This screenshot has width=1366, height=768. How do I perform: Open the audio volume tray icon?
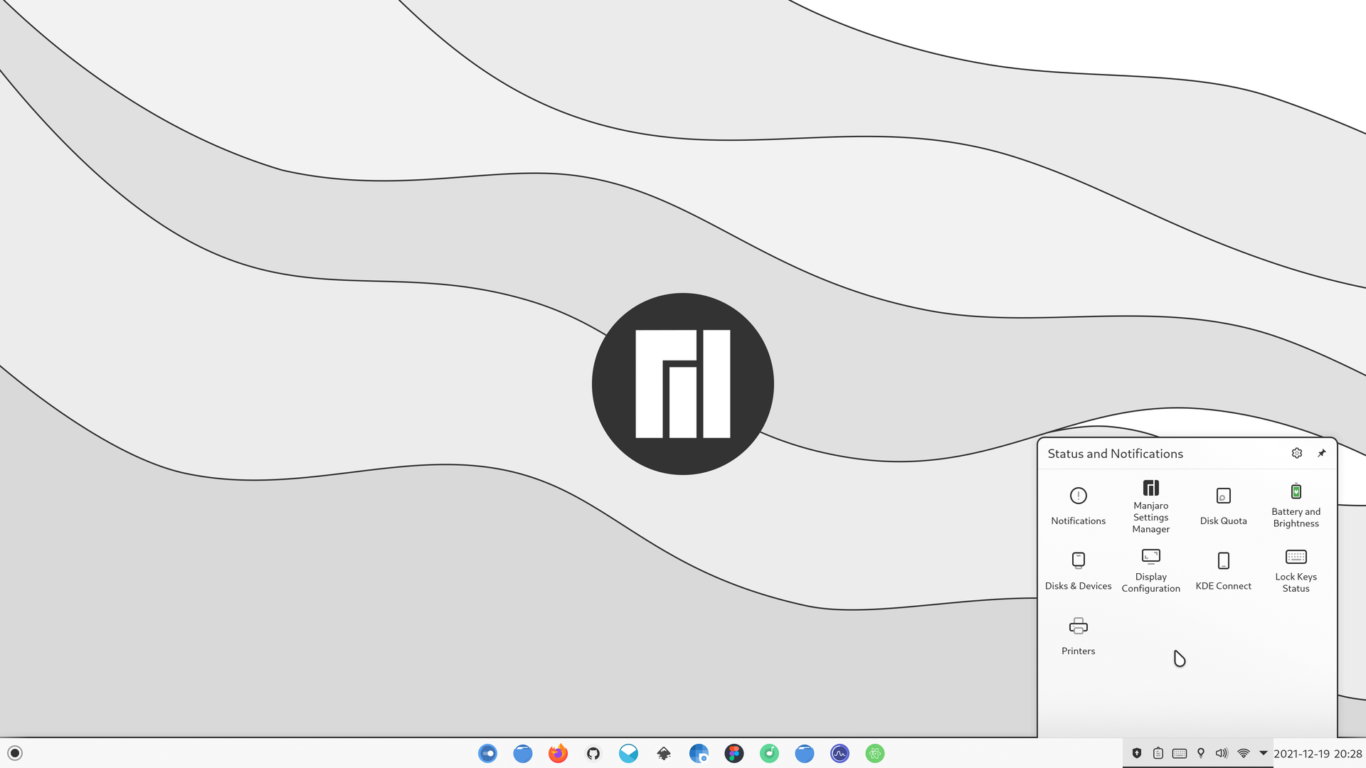(1222, 753)
